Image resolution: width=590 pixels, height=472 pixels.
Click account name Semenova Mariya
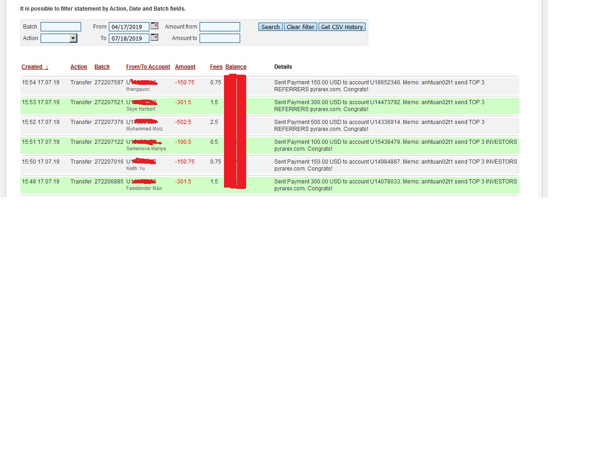(x=146, y=149)
